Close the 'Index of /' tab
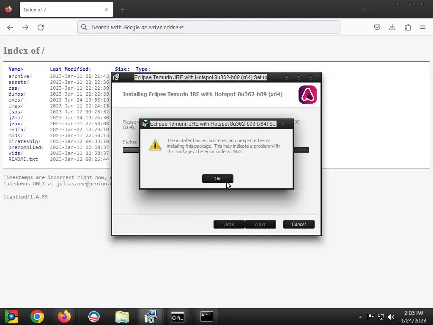Viewport: 433px width, 325px height. [107, 9]
